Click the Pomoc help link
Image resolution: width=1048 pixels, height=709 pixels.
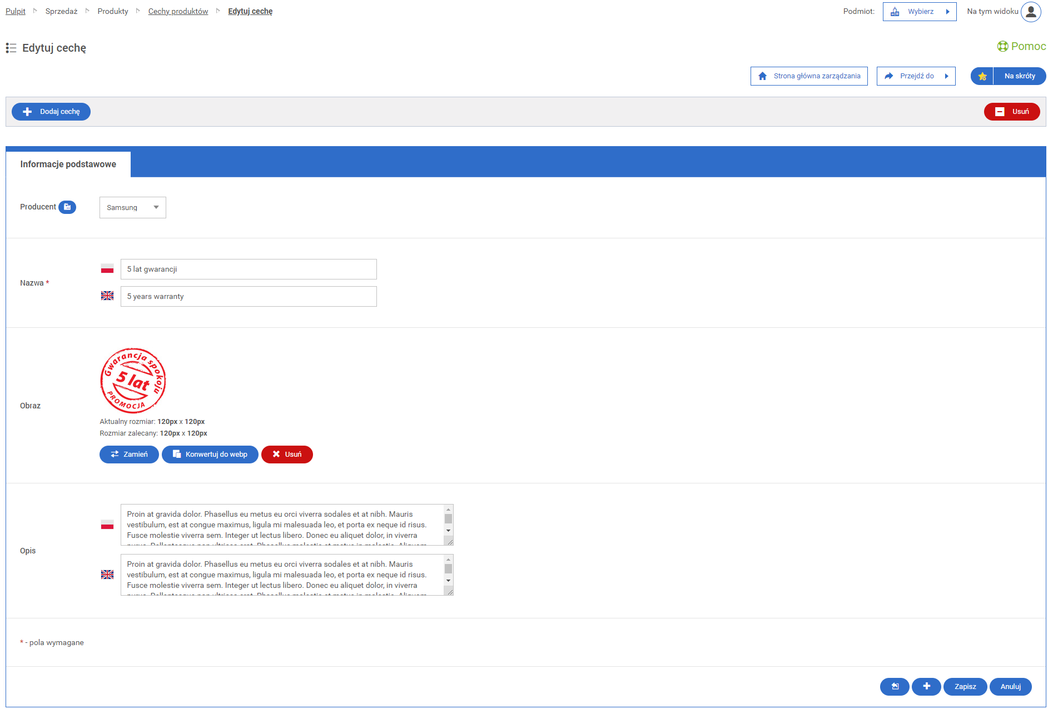pyautogui.click(x=1021, y=47)
